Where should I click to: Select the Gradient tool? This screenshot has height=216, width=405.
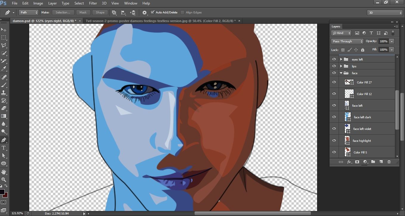(x=4, y=116)
